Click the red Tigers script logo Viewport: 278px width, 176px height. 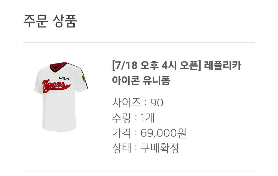56,86
